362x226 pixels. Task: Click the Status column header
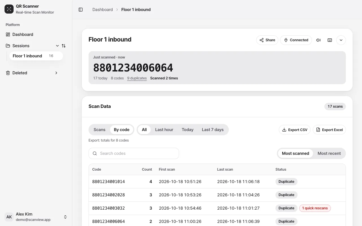pos(281,169)
